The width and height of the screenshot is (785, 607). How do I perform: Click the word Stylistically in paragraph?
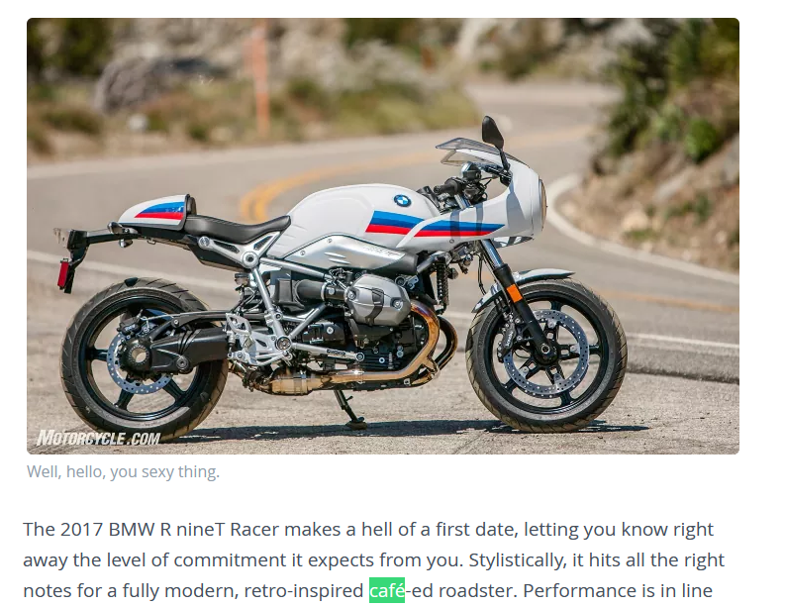click(x=516, y=560)
